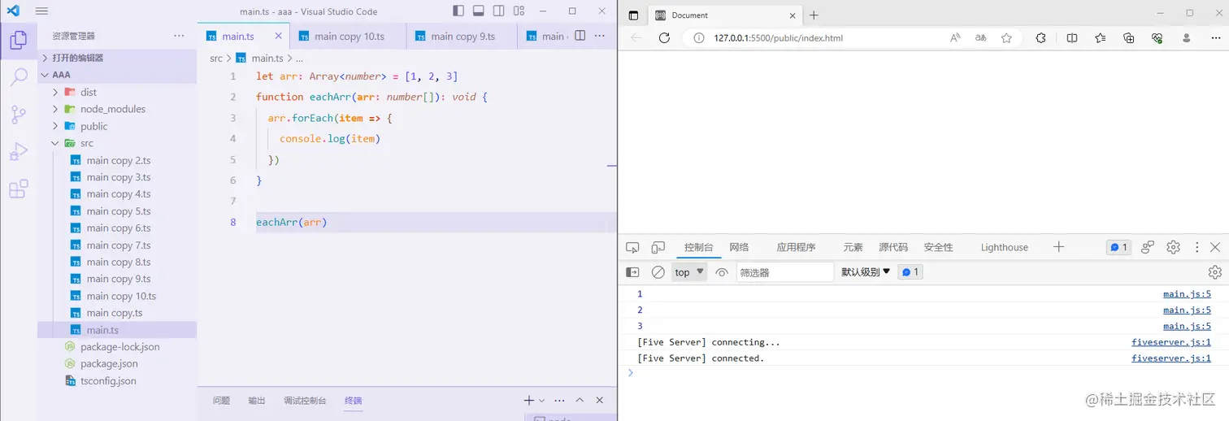Open browser extensions puzzle icon

point(1040,38)
